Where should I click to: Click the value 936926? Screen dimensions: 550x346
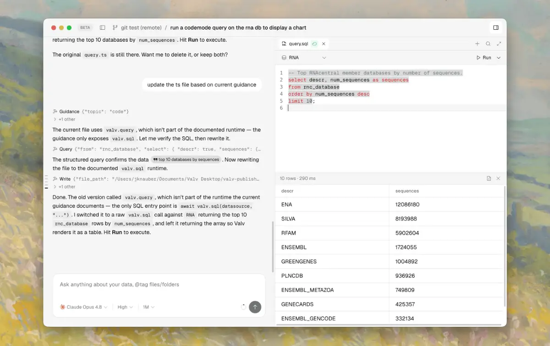405,276
